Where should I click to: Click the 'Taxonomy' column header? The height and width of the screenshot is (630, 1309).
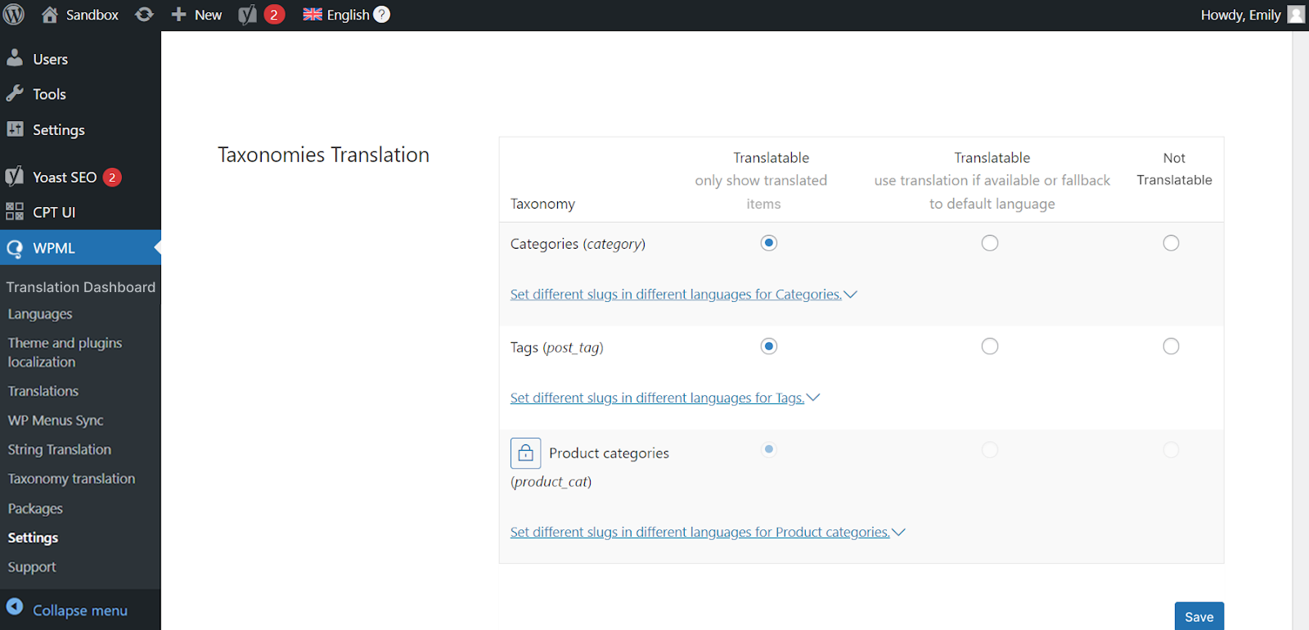coord(542,204)
